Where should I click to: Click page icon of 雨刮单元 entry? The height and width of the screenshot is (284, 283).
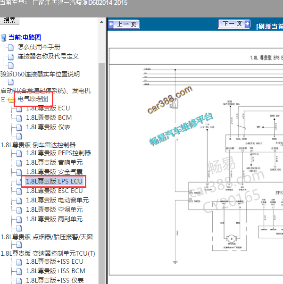click(x=19, y=219)
